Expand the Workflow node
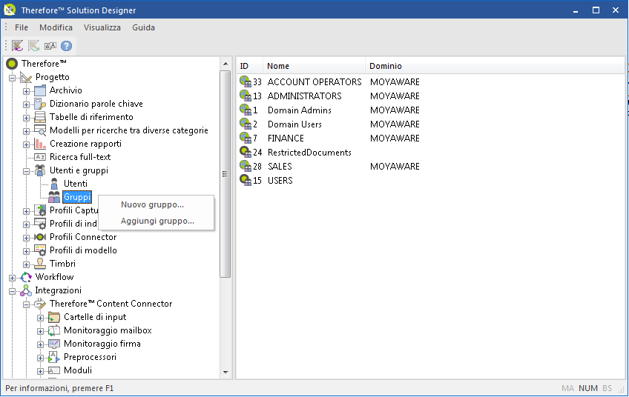 [13, 278]
